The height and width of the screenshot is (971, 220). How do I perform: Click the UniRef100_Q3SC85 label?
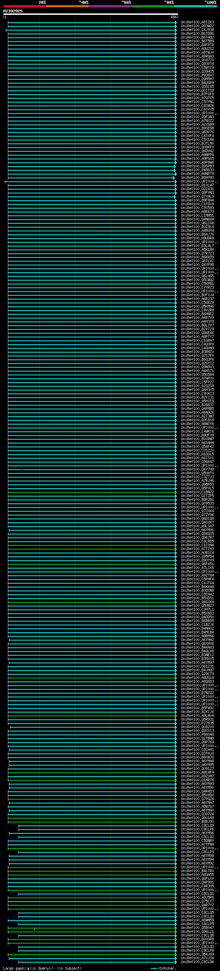coord(197,87)
